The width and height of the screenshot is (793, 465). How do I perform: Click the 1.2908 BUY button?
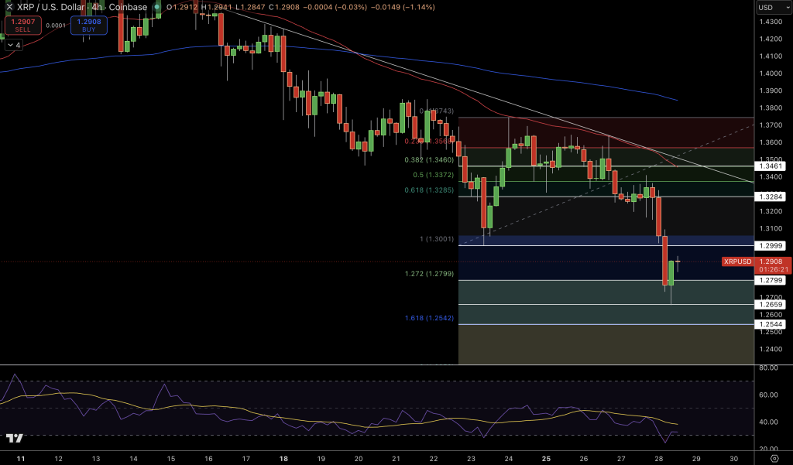[x=89, y=26]
